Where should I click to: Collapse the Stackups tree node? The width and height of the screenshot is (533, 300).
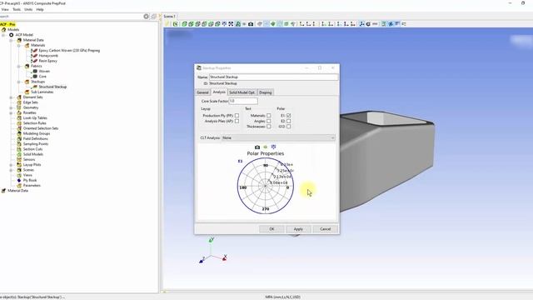[18, 82]
